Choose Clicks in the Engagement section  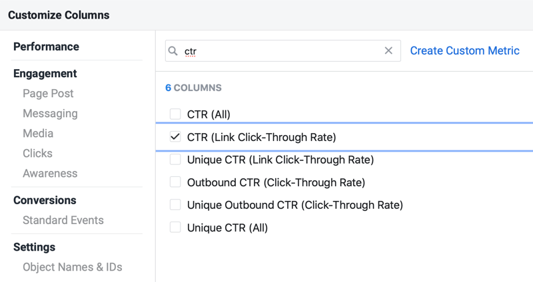[x=37, y=154]
